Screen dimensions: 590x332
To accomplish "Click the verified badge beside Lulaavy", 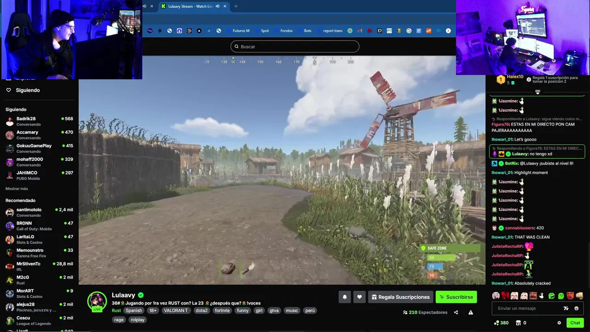I will [141, 295].
